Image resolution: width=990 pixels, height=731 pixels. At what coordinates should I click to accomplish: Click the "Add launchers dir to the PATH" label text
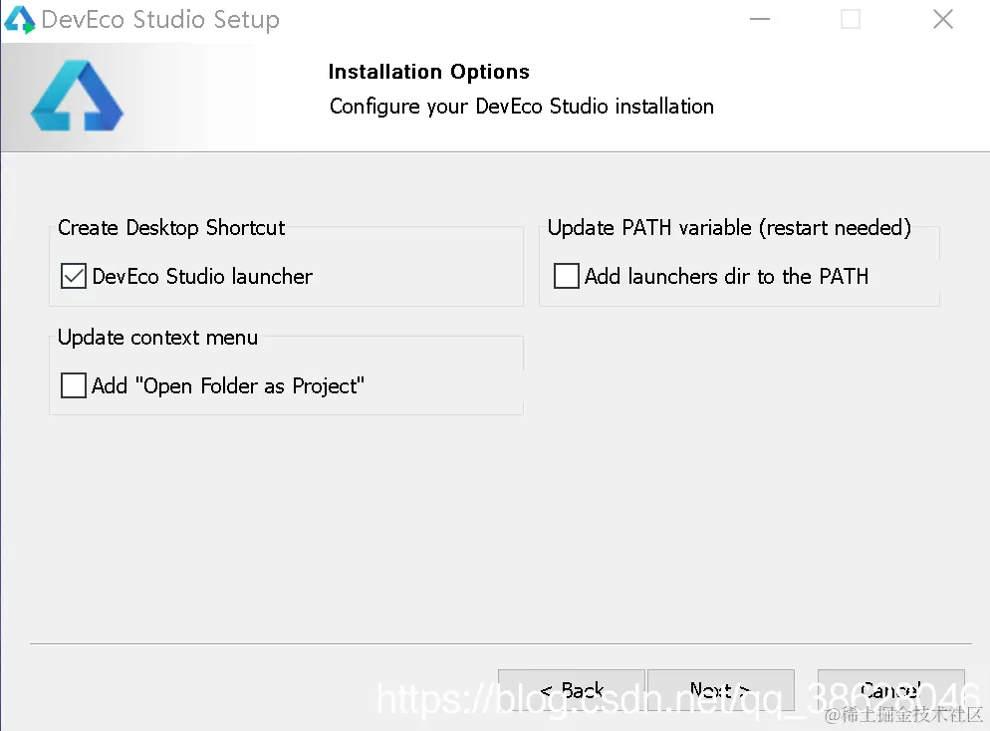tap(726, 277)
